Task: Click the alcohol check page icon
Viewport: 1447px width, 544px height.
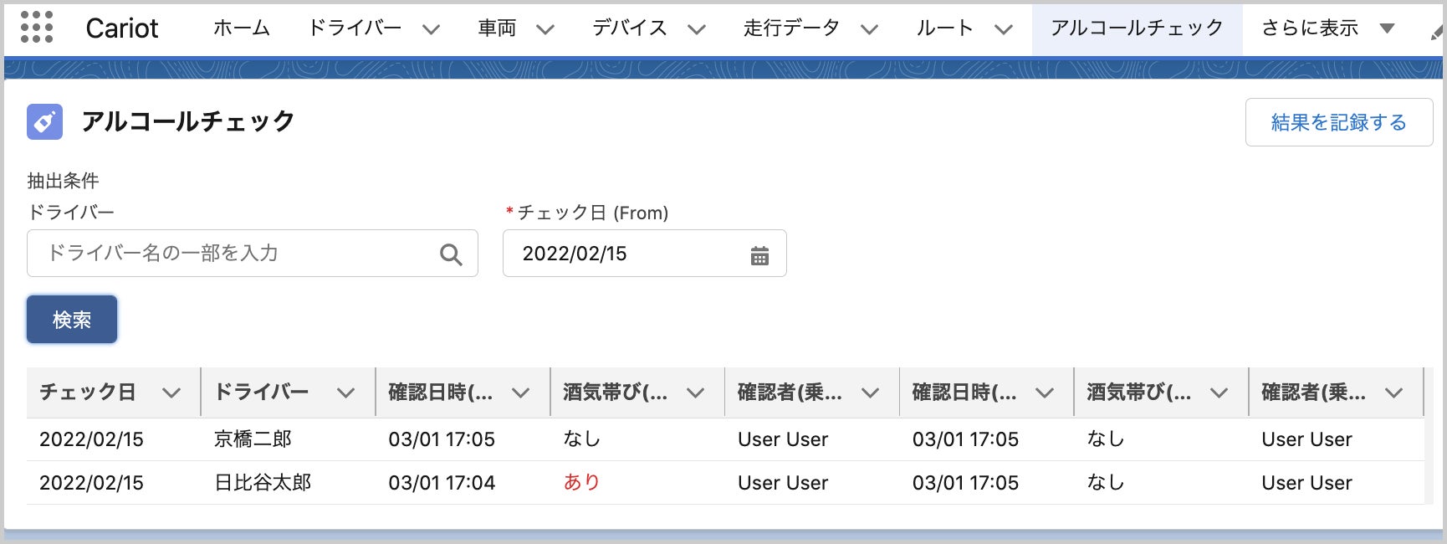Action: pos(44,122)
